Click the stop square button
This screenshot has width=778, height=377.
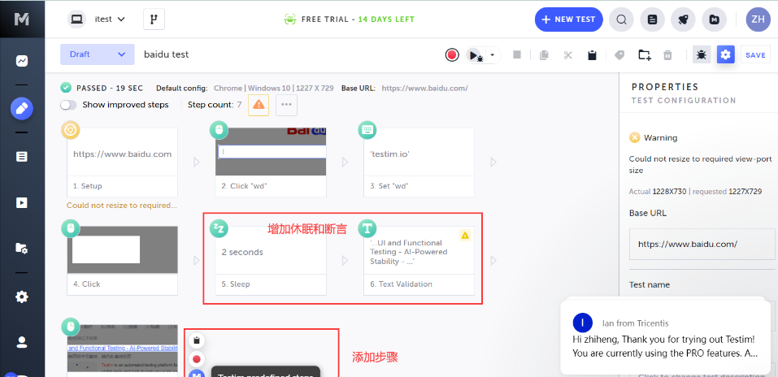click(517, 54)
